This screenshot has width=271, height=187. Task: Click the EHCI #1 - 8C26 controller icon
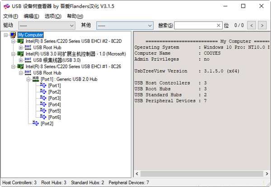[x=21, y=67]
